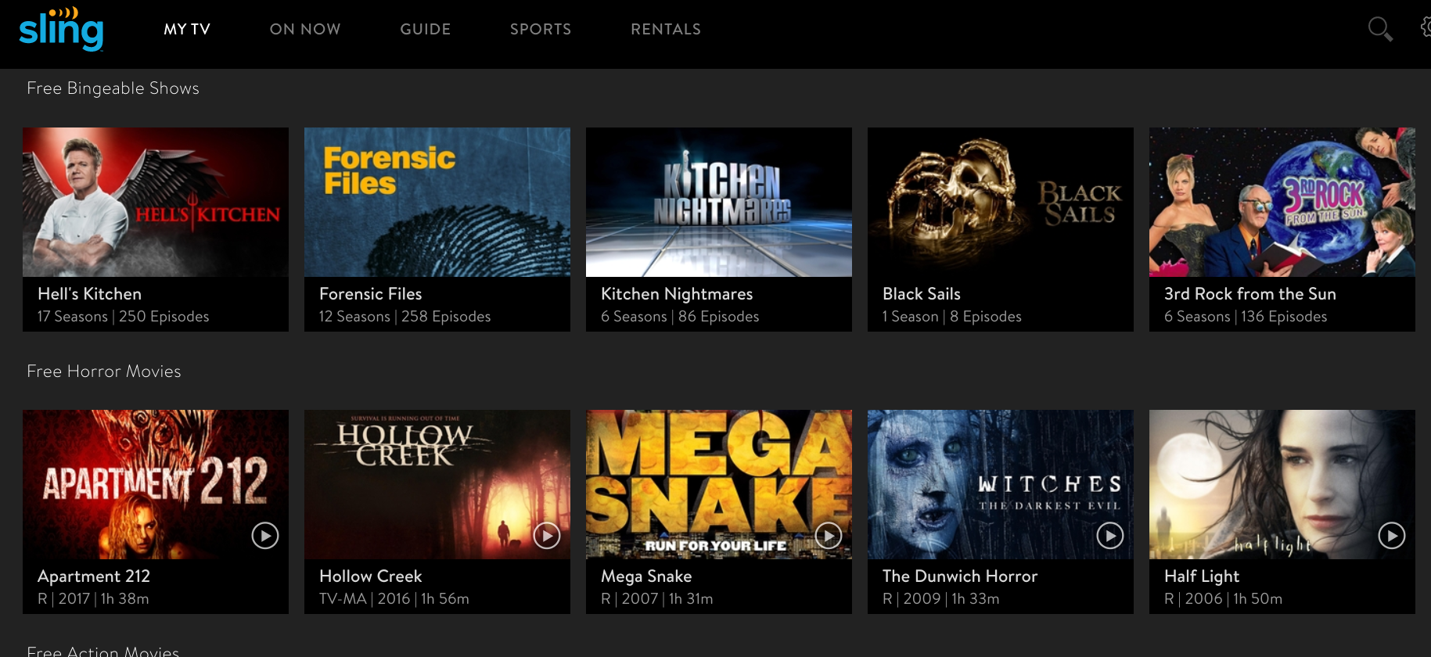Screen dimensions: 1431x657
Task: Play Apartment 212 using its play icon
Action: coord(265,536)
